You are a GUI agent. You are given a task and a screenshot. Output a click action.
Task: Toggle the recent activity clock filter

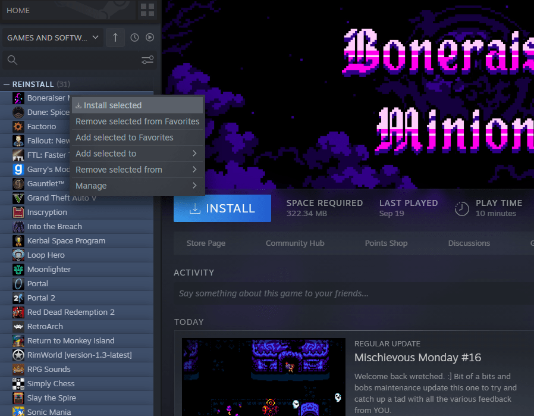click(134, 37)
